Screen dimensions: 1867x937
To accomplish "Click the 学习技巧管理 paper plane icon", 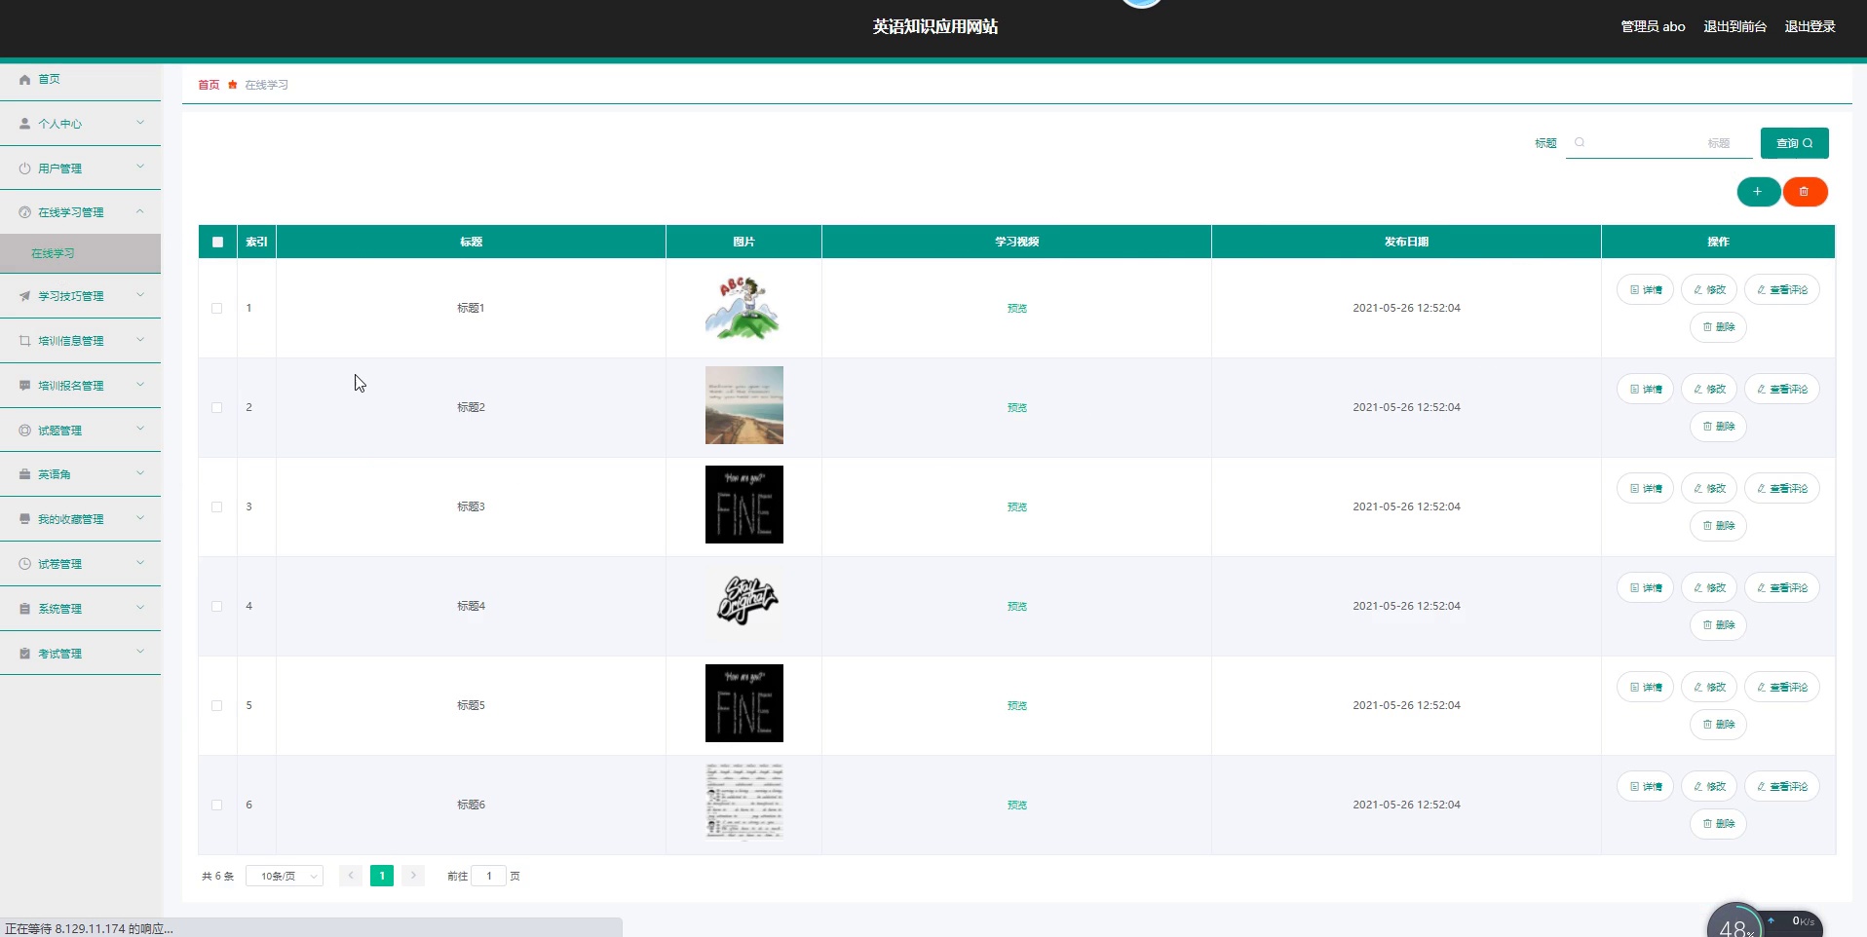I will pyautogui.click(x=24, y=296).
